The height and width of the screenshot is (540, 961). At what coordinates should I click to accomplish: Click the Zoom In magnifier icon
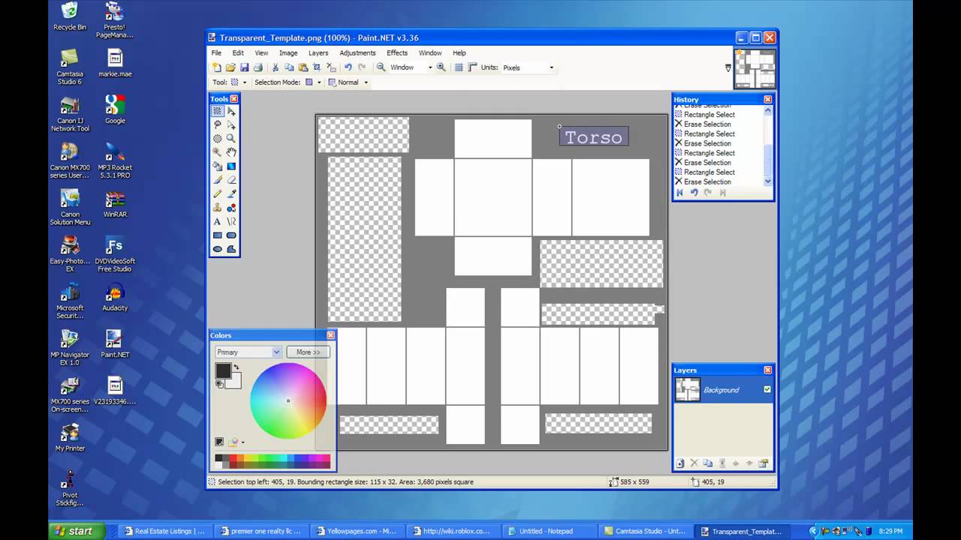click(x=441, y=67)
